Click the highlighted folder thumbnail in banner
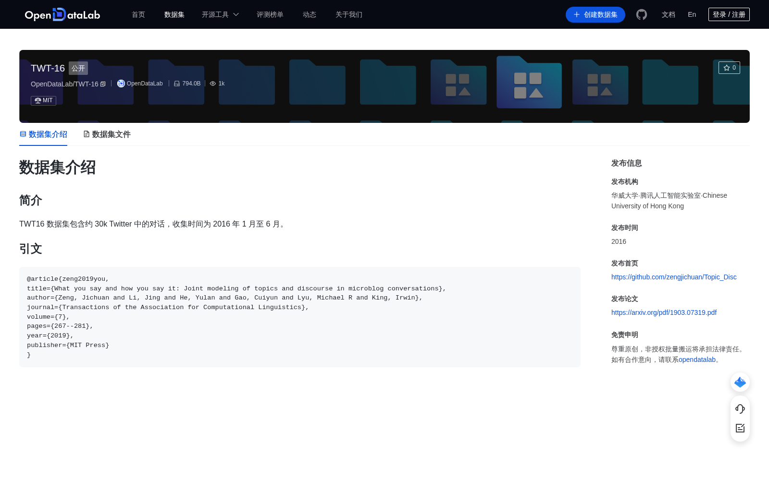Viewport: 769px width, 480px height. tap(529, 82)
